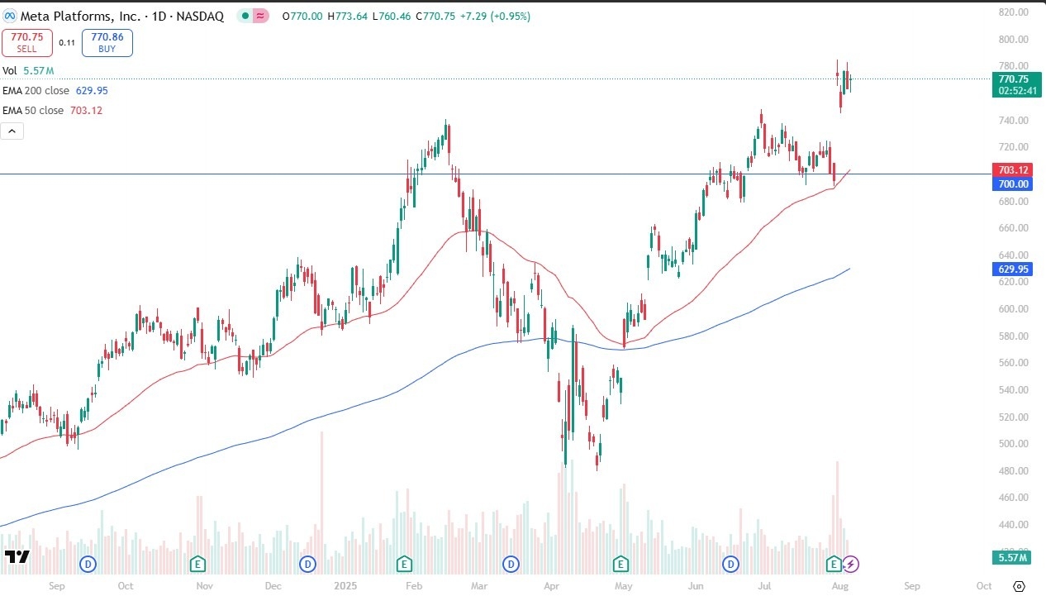Viewport: 1046px width, 596px height.
Task: Click the Aug label on time axis
Action: [x=839, y=586]
